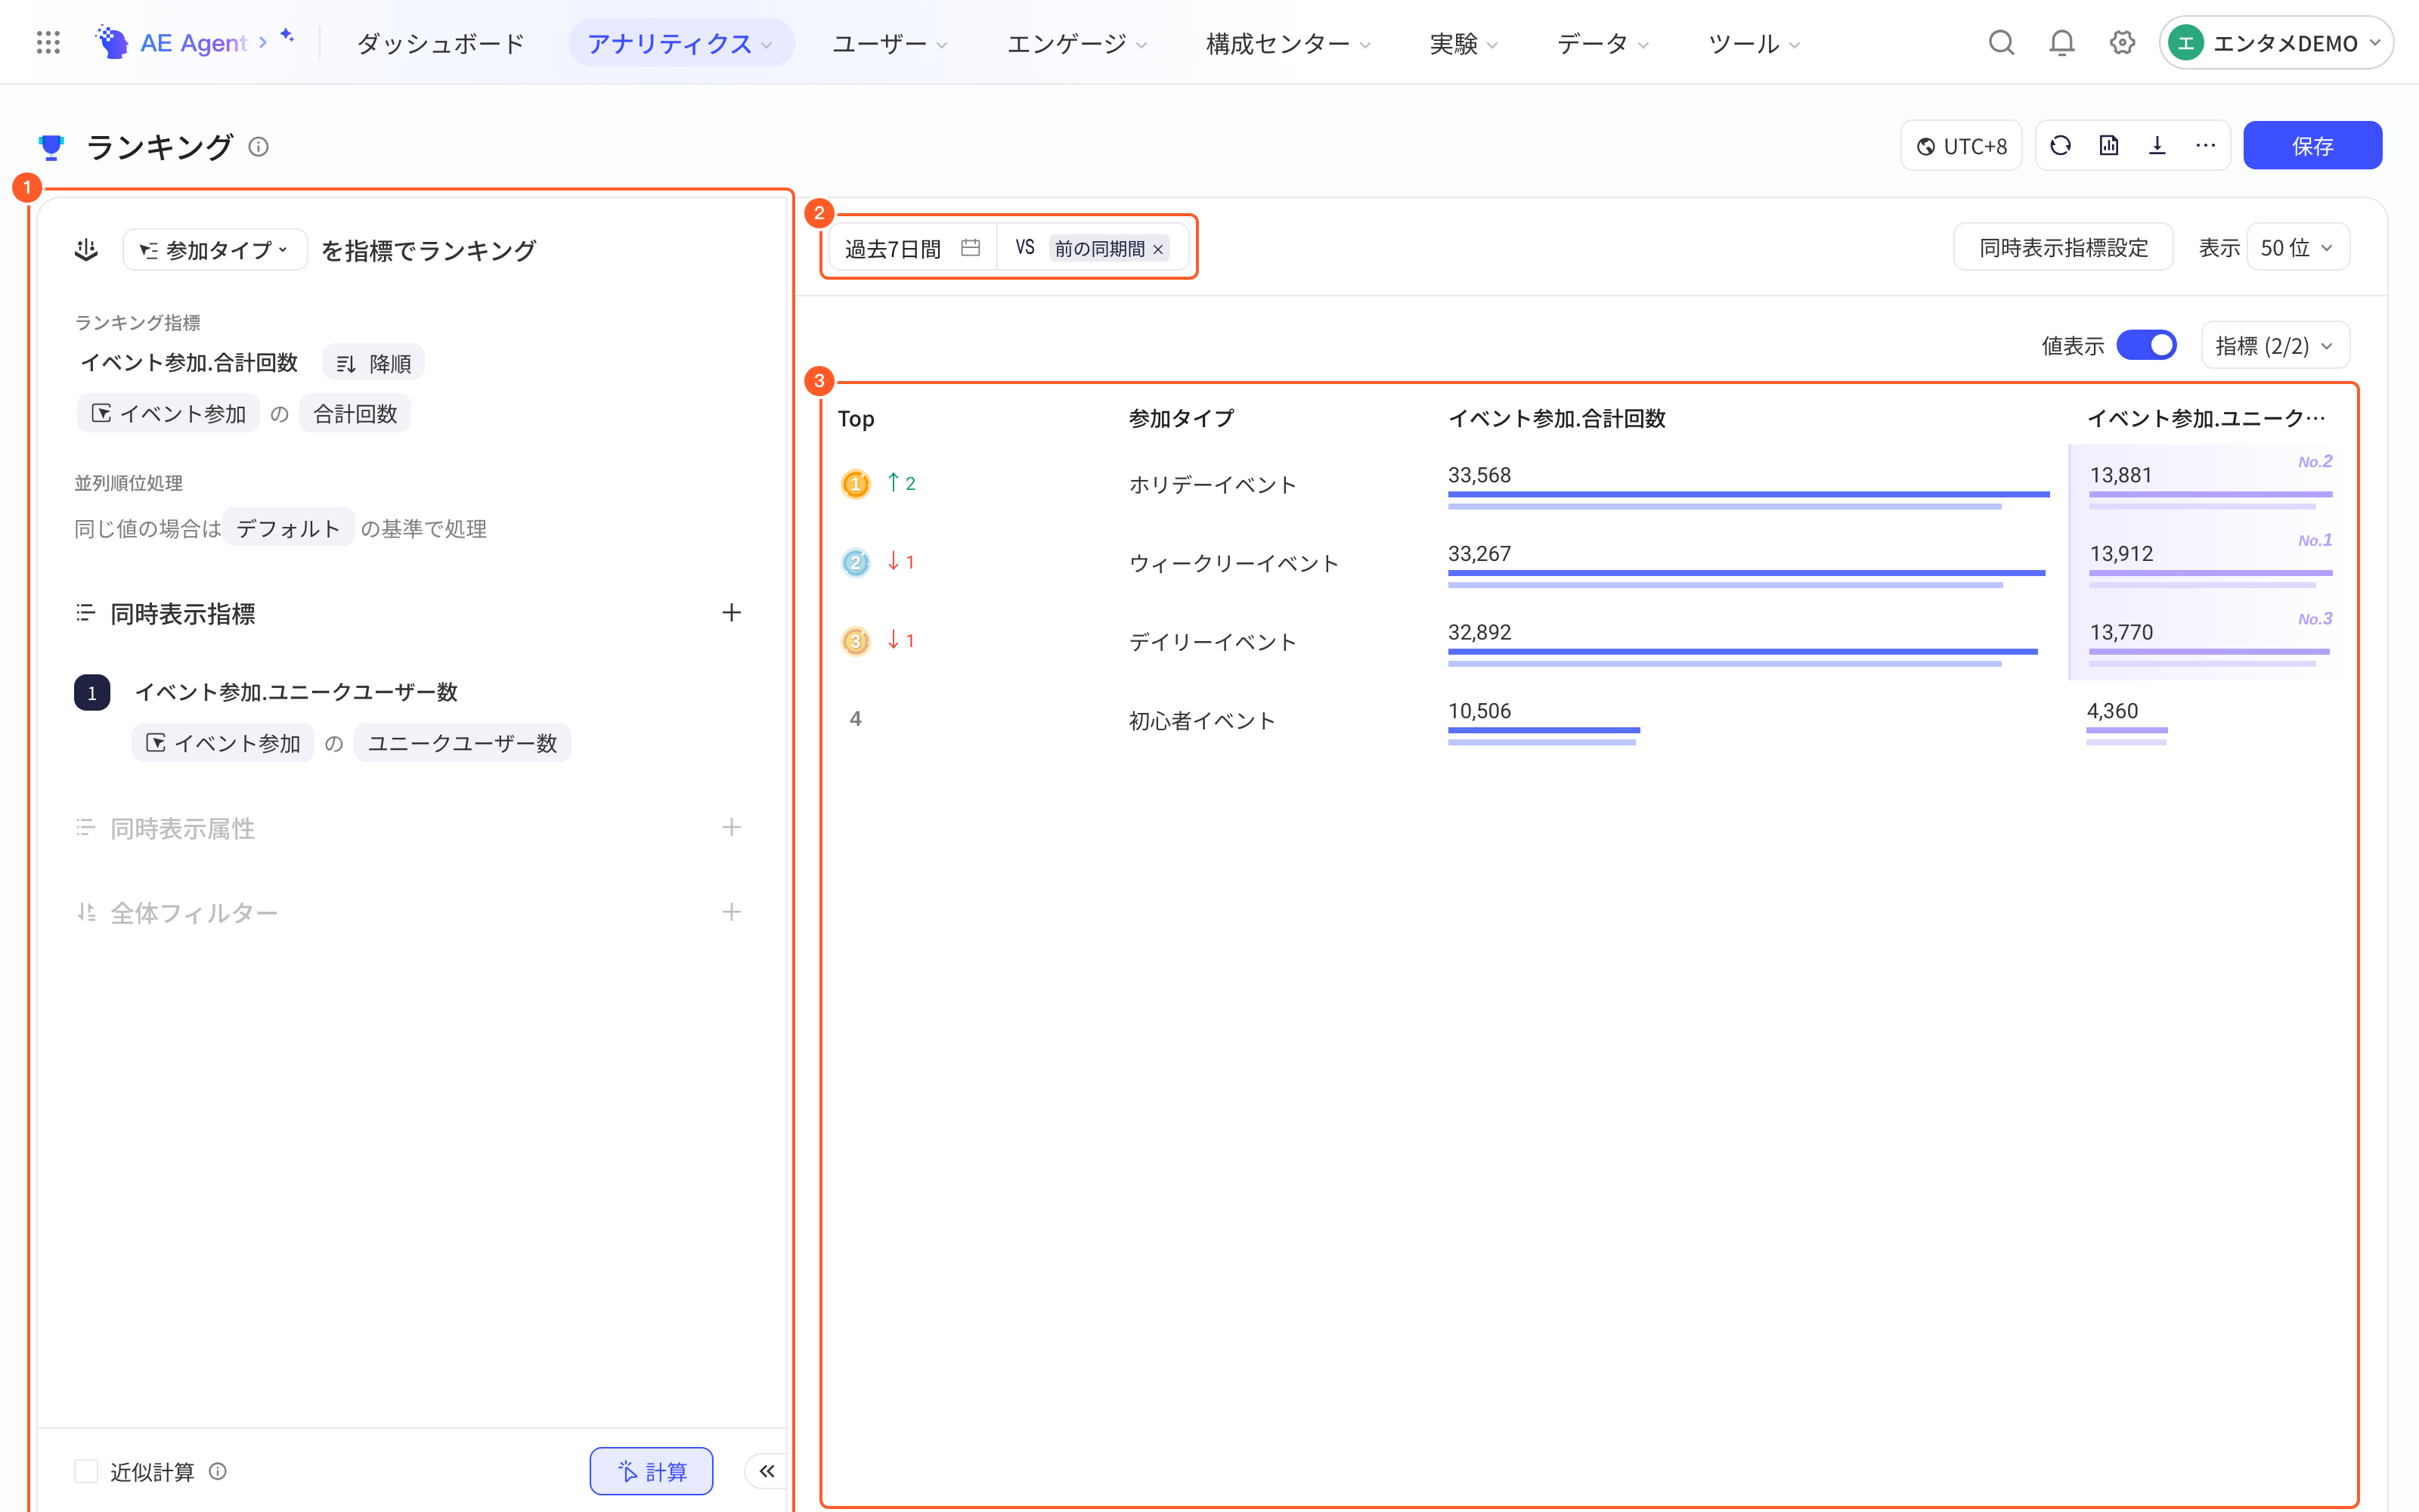Click the download icon in toolbar

click(x=2157, y=146)
